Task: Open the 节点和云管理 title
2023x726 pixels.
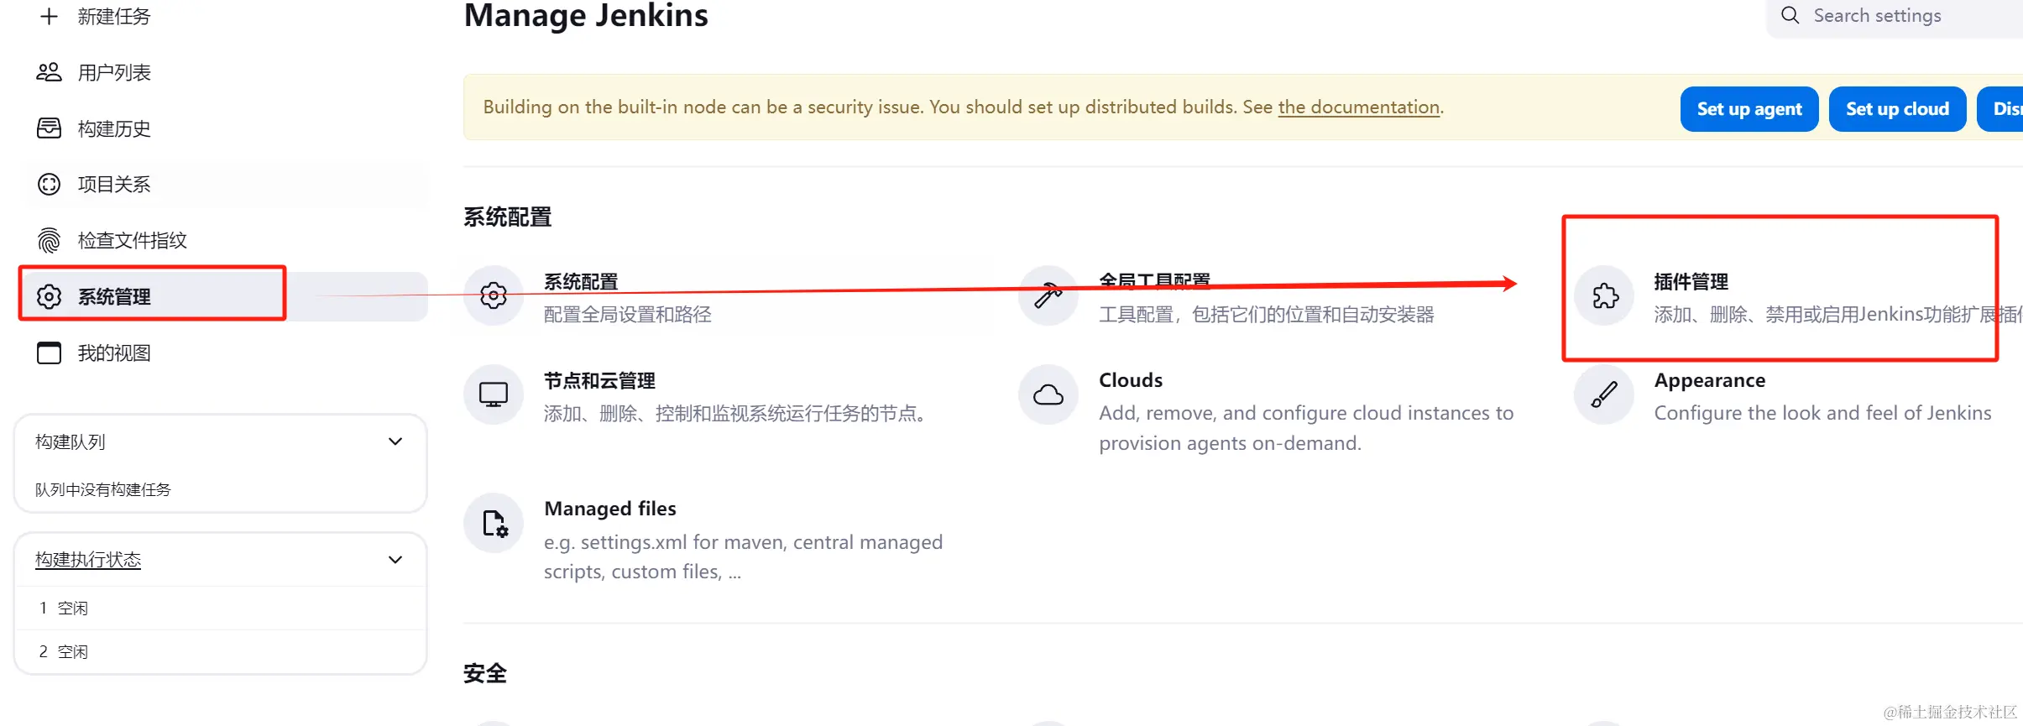Action: [599, 380]
